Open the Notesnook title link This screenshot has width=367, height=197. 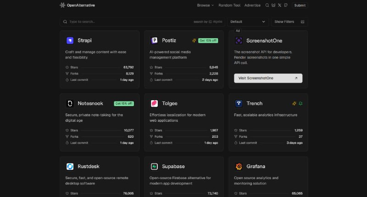tap(90, 103)
